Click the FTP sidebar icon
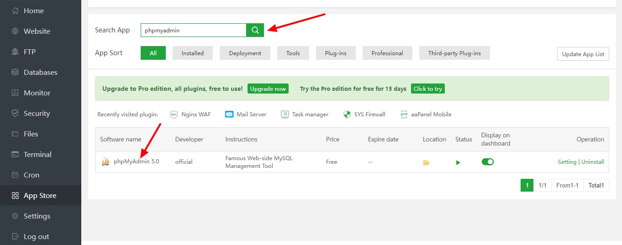The width and height of the screenshot is (622, 245). click(x=15, y=52)
